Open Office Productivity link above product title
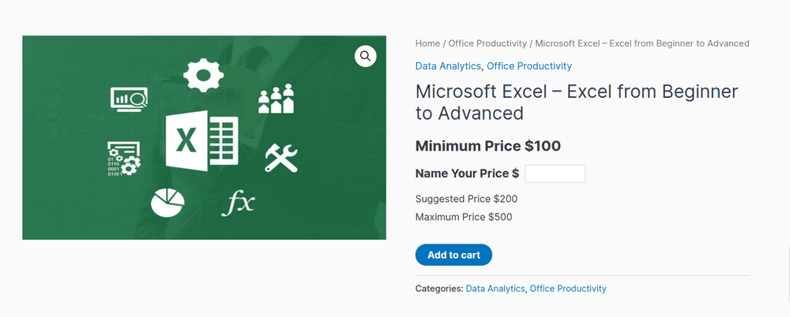The width and height of the screenshot is (790, 317). pyautogui.click(x=529, y=66)
